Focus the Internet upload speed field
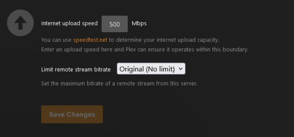 coord(115,24)
